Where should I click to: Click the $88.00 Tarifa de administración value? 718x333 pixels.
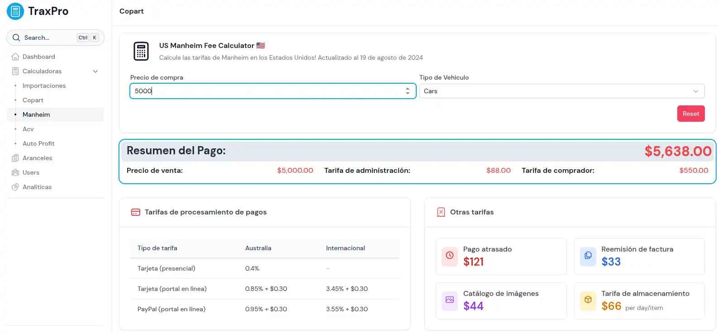[x=499, y=171]
